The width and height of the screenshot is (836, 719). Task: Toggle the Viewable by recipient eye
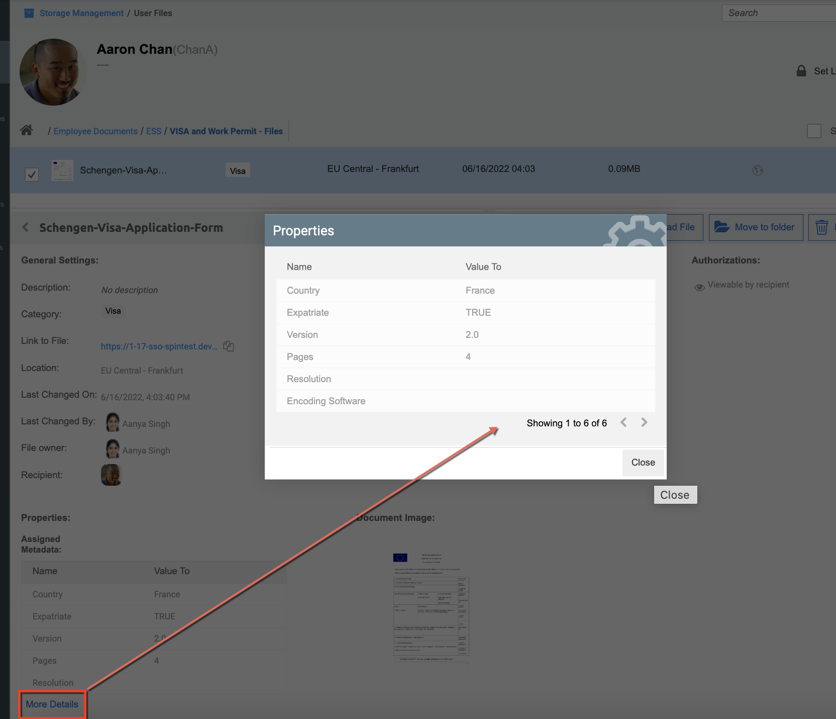(x=699, y=287)
